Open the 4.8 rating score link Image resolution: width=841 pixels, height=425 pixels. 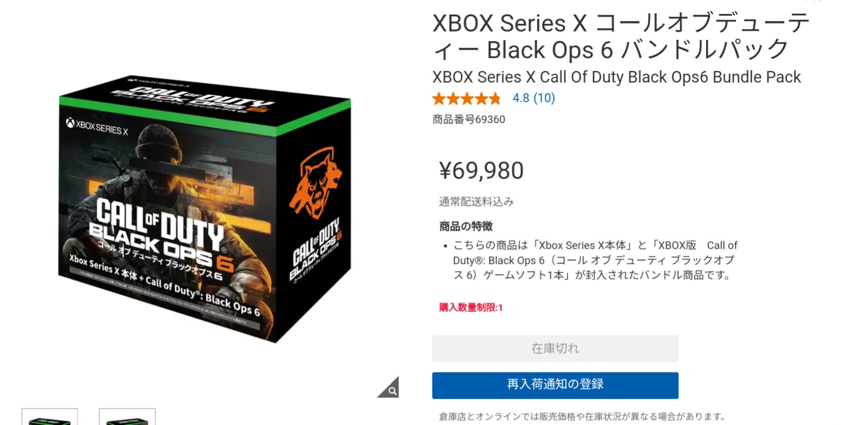[521, 98]
